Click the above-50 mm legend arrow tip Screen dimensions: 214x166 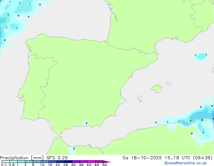click(x=107, y=162)
